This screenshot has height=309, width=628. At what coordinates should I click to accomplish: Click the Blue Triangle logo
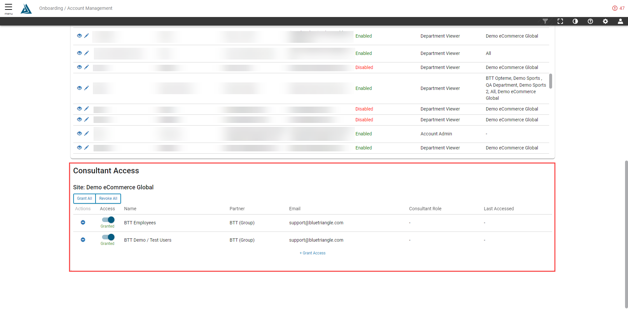tap(26, 9)
